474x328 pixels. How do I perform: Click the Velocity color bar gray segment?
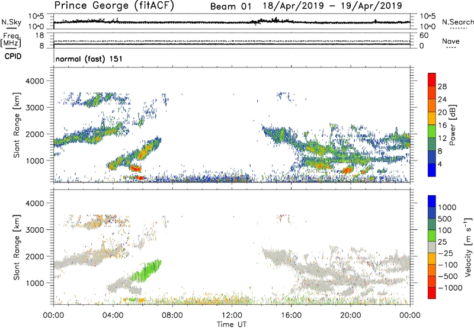[x=432, y=247]
